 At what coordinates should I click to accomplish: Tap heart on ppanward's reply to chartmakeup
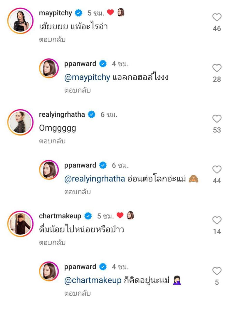tap(217, 271)
